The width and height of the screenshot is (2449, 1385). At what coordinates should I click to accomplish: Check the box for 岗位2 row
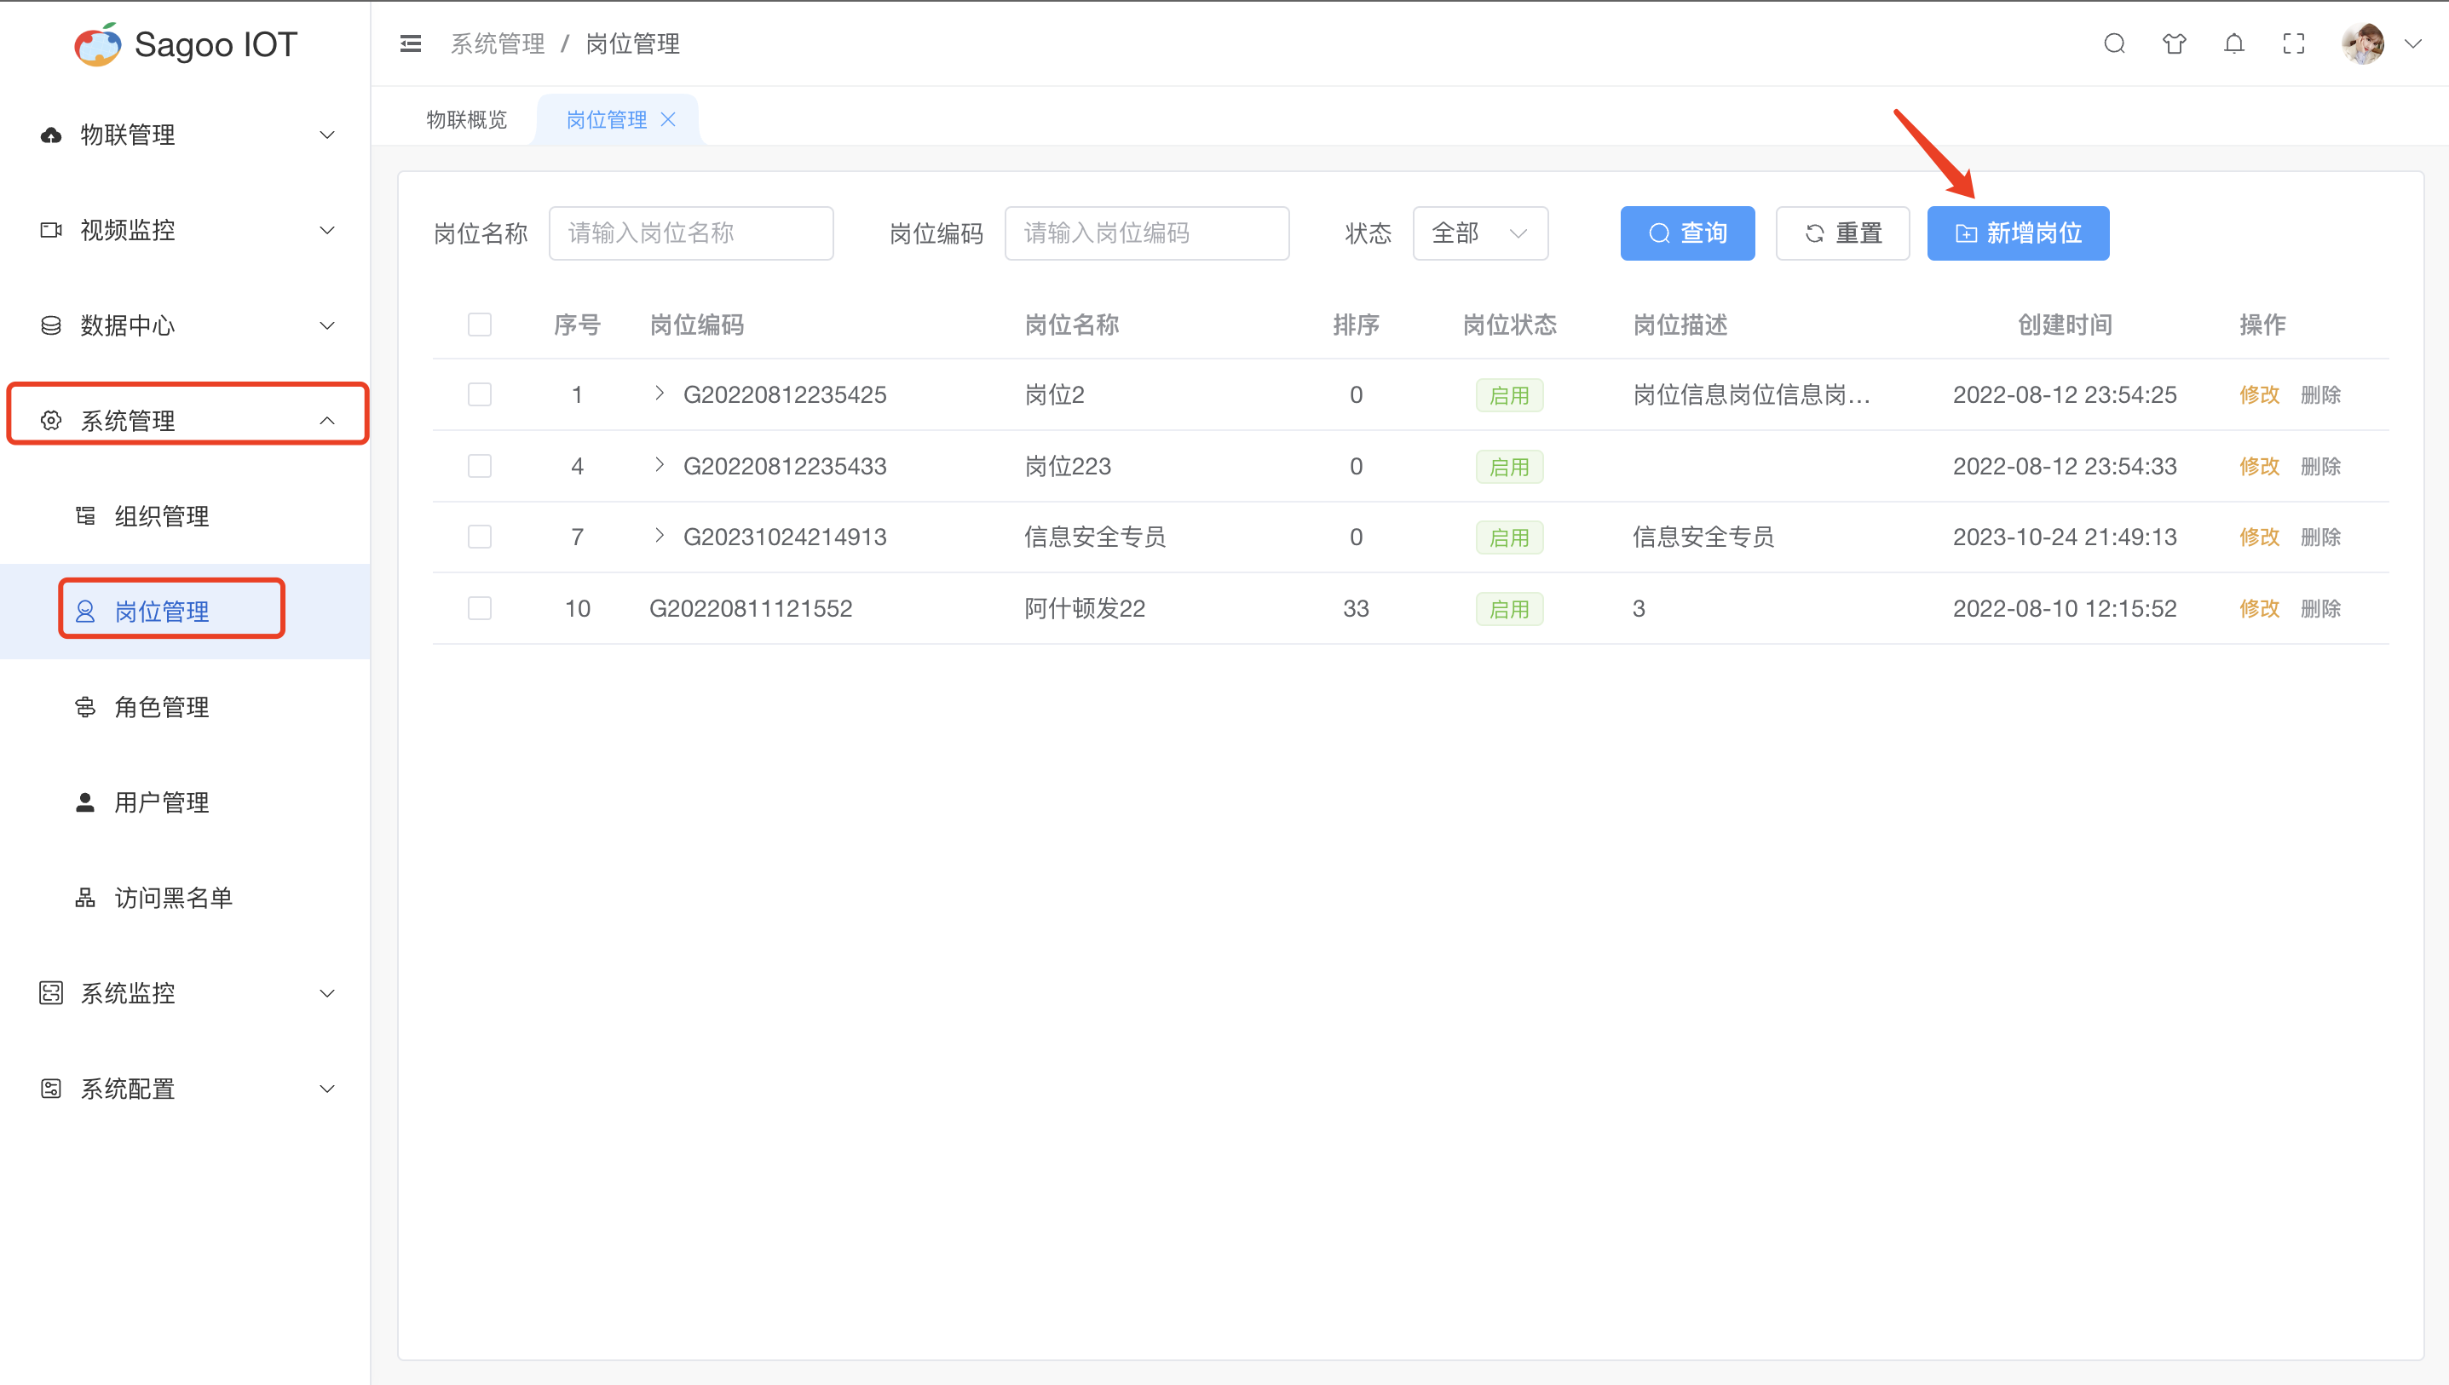[480, 394]
